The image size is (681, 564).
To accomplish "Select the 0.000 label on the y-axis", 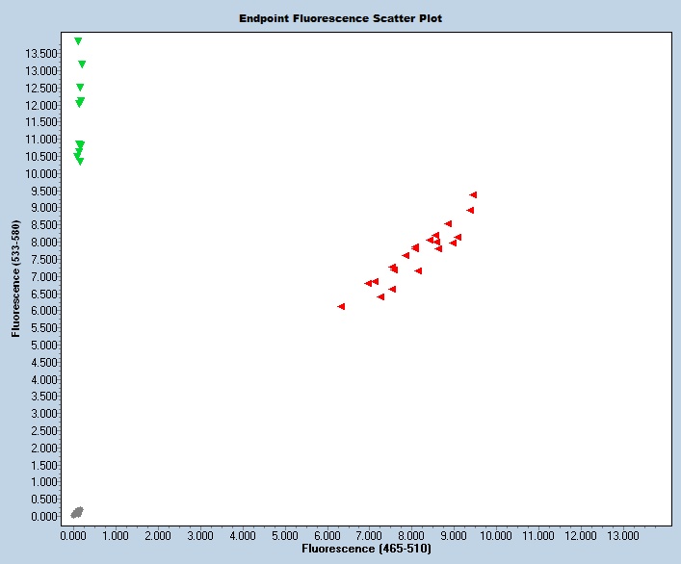I will (45, 516).
